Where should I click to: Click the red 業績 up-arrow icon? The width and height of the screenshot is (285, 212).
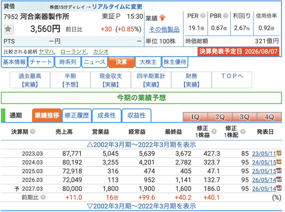click(x=162, y=18)
